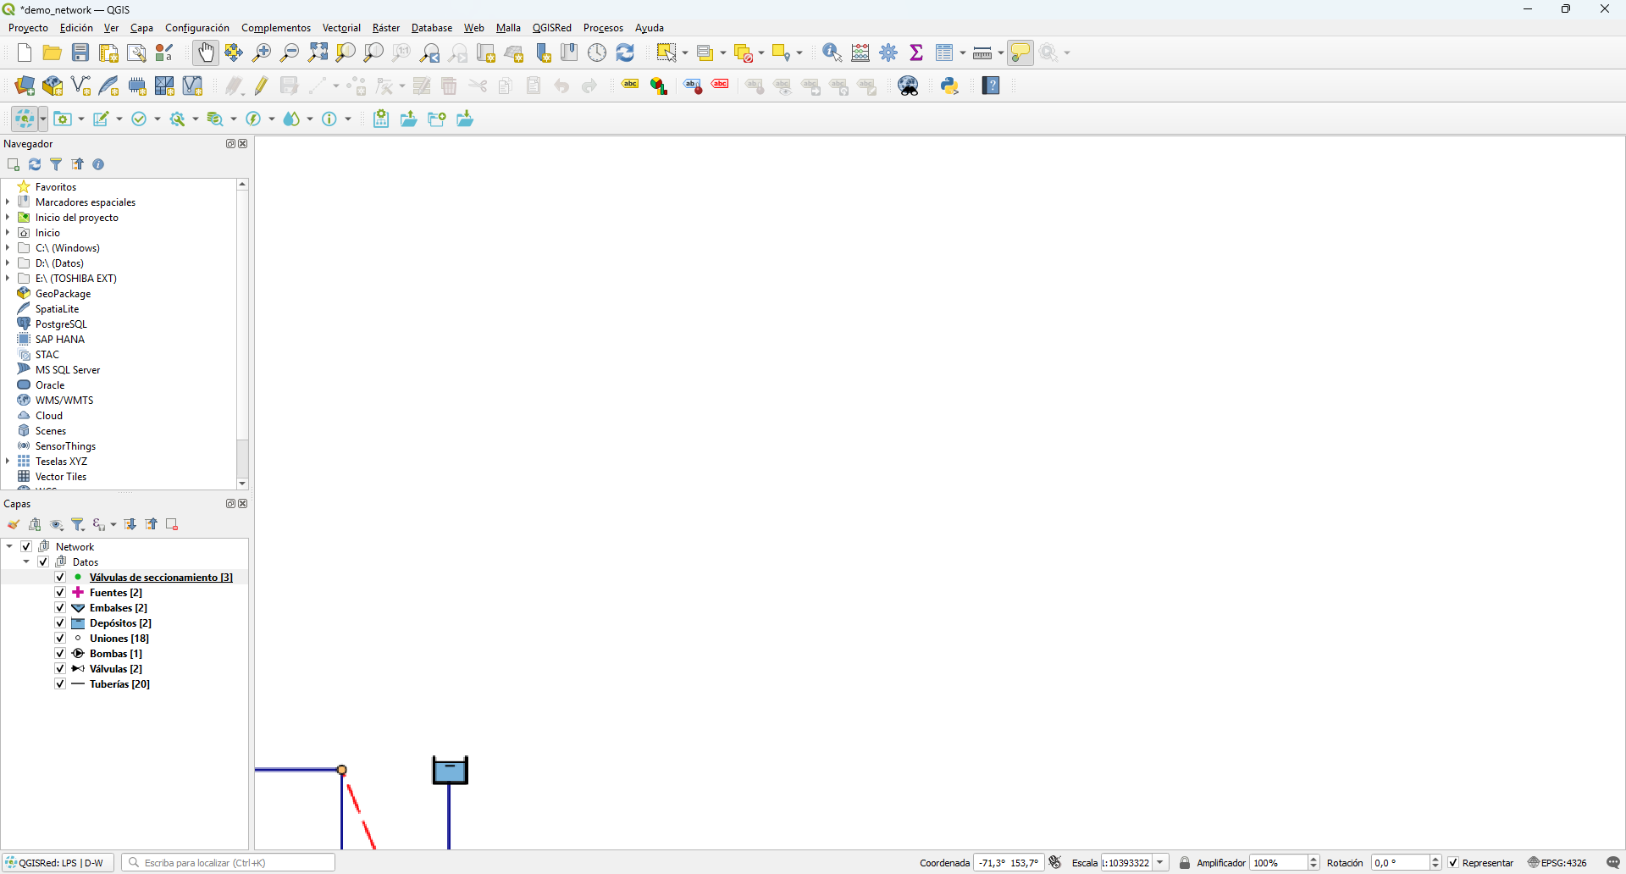Open the Processing Toolbox gear icon
Viewport: 1626px width, 874px height.
[x=889, y=53]
